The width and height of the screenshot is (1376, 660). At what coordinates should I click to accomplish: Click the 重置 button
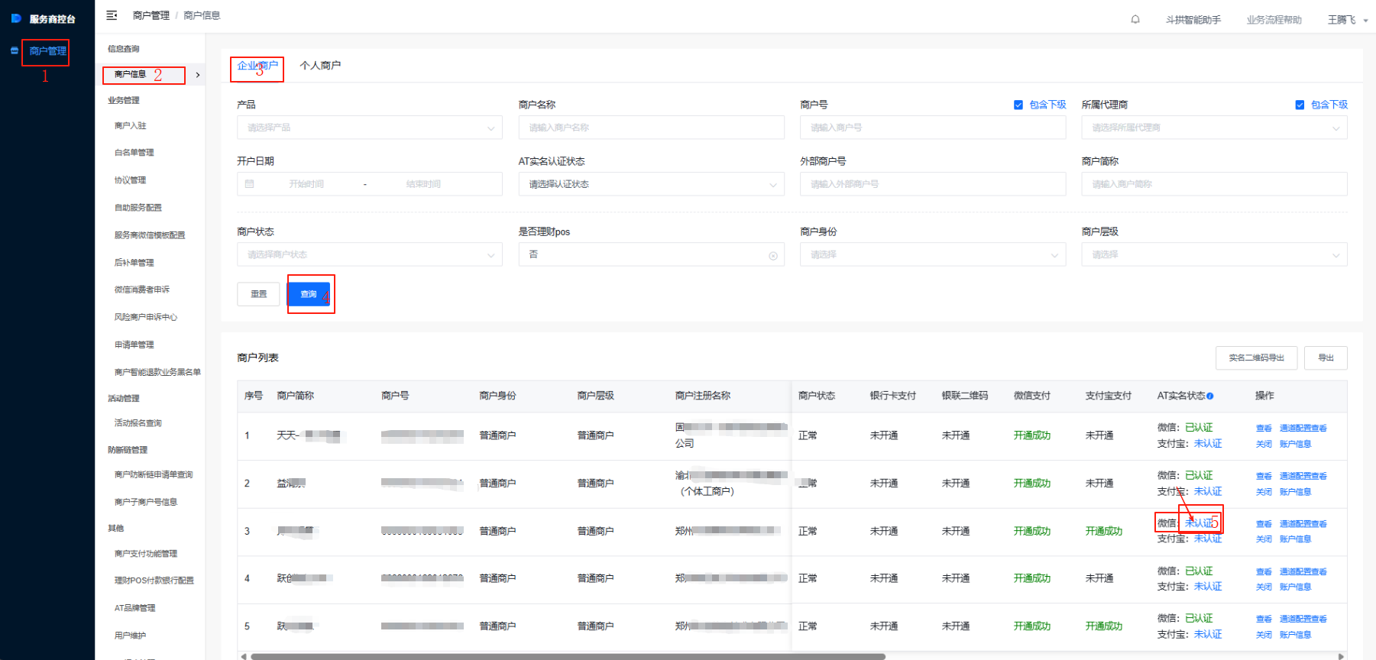[x=259, y=294]
